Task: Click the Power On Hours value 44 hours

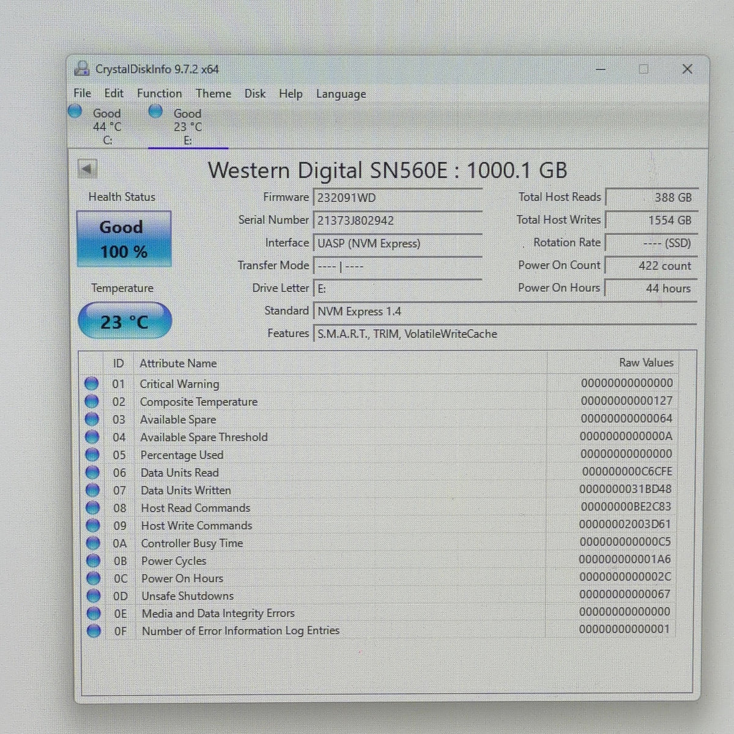Action: [651, 288]
